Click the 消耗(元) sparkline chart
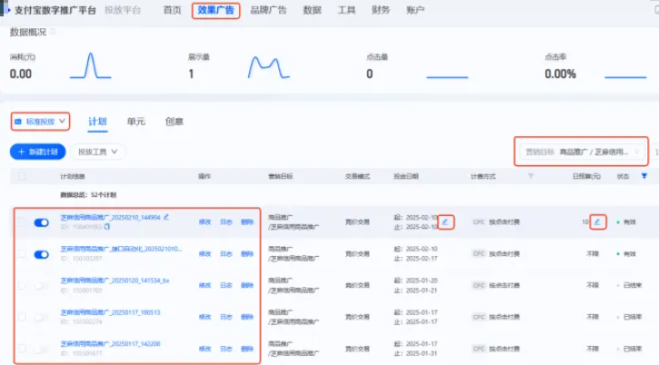The height and width of the screenshot is (365, 659). pos(90,65)
